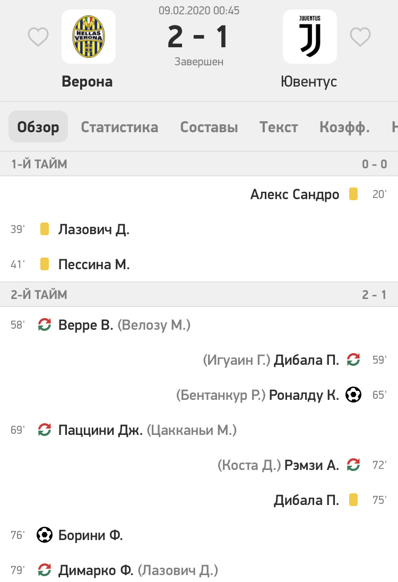Tap the Hellas Verona club logo
398x582 pixels.
89,37
